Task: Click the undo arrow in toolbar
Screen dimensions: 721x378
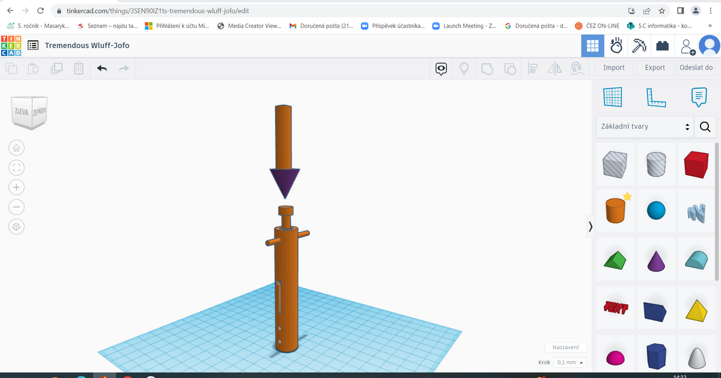Action: [102, 68]
